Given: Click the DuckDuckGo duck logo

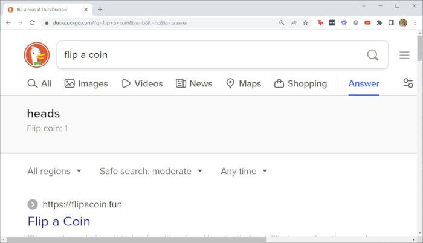Looking at the screenshot, I should click(x=37, y=55).
